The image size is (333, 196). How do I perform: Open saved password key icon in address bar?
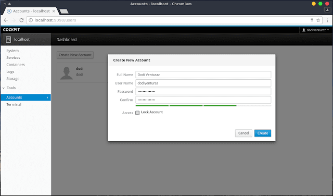tap(312, 20)
